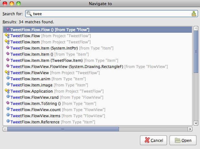The image size is (200, 149).
Task: Click the magnifier icon in search field
Action: coord(29,14)
